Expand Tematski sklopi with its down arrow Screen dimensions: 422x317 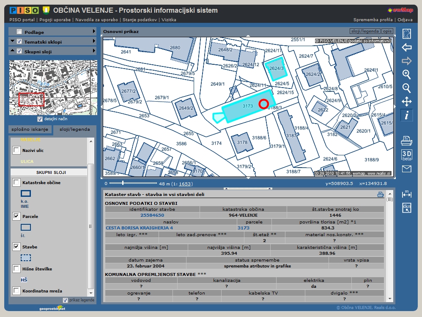11,41
